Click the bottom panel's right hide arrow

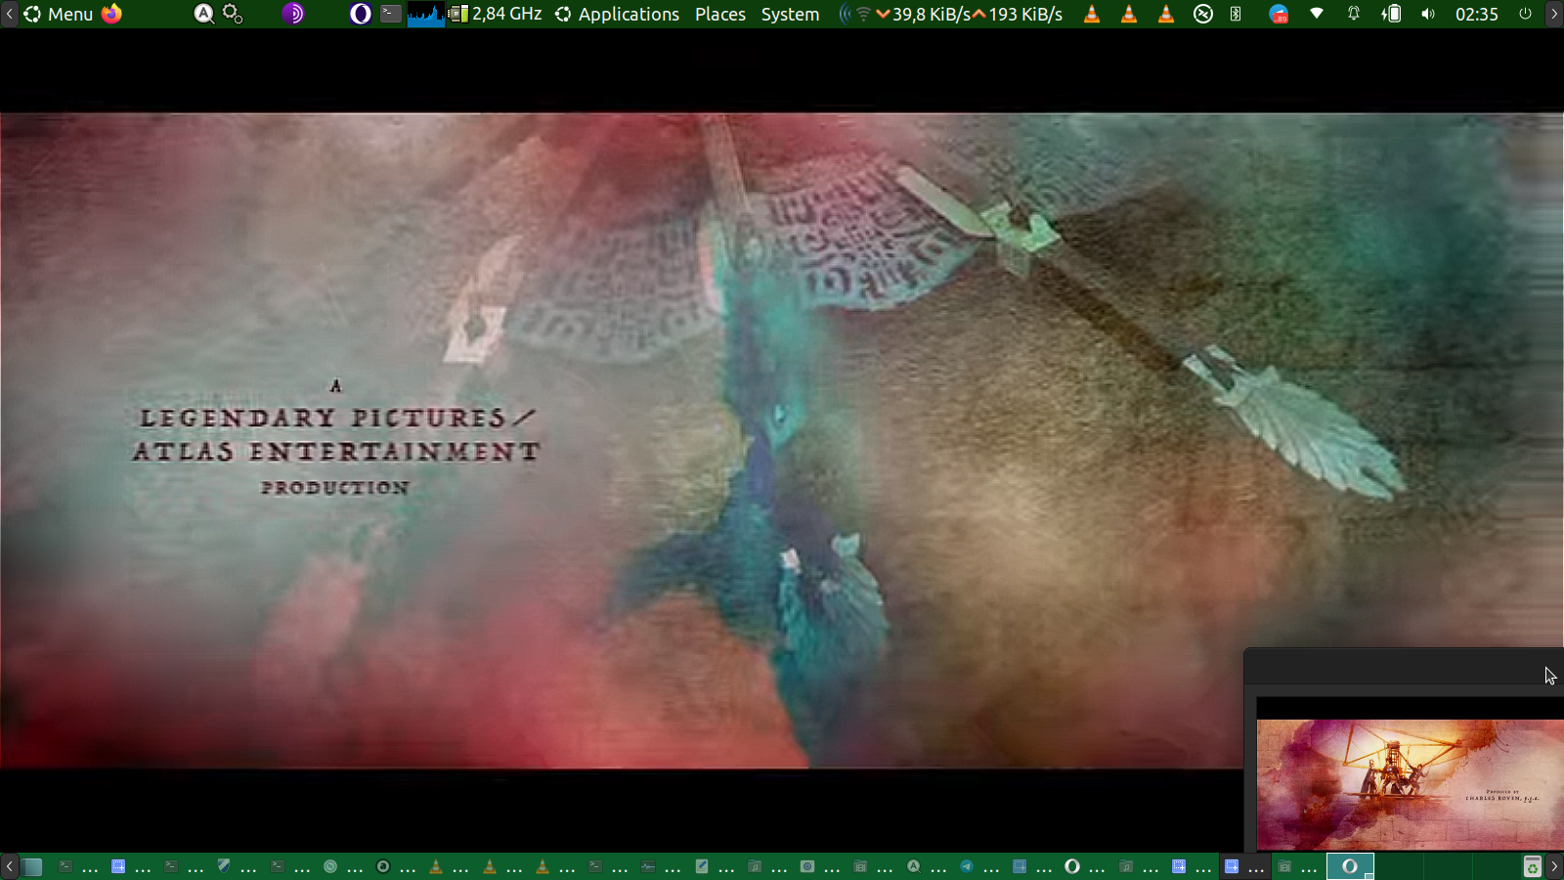pyautogui.click(x=1554, y=866)
